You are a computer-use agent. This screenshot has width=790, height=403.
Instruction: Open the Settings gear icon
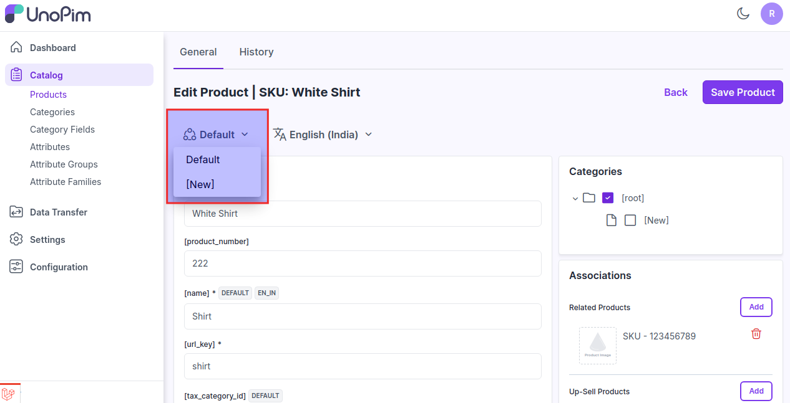click(17, 240)
